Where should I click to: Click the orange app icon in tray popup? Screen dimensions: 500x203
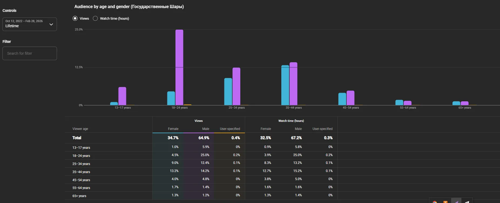445,202
